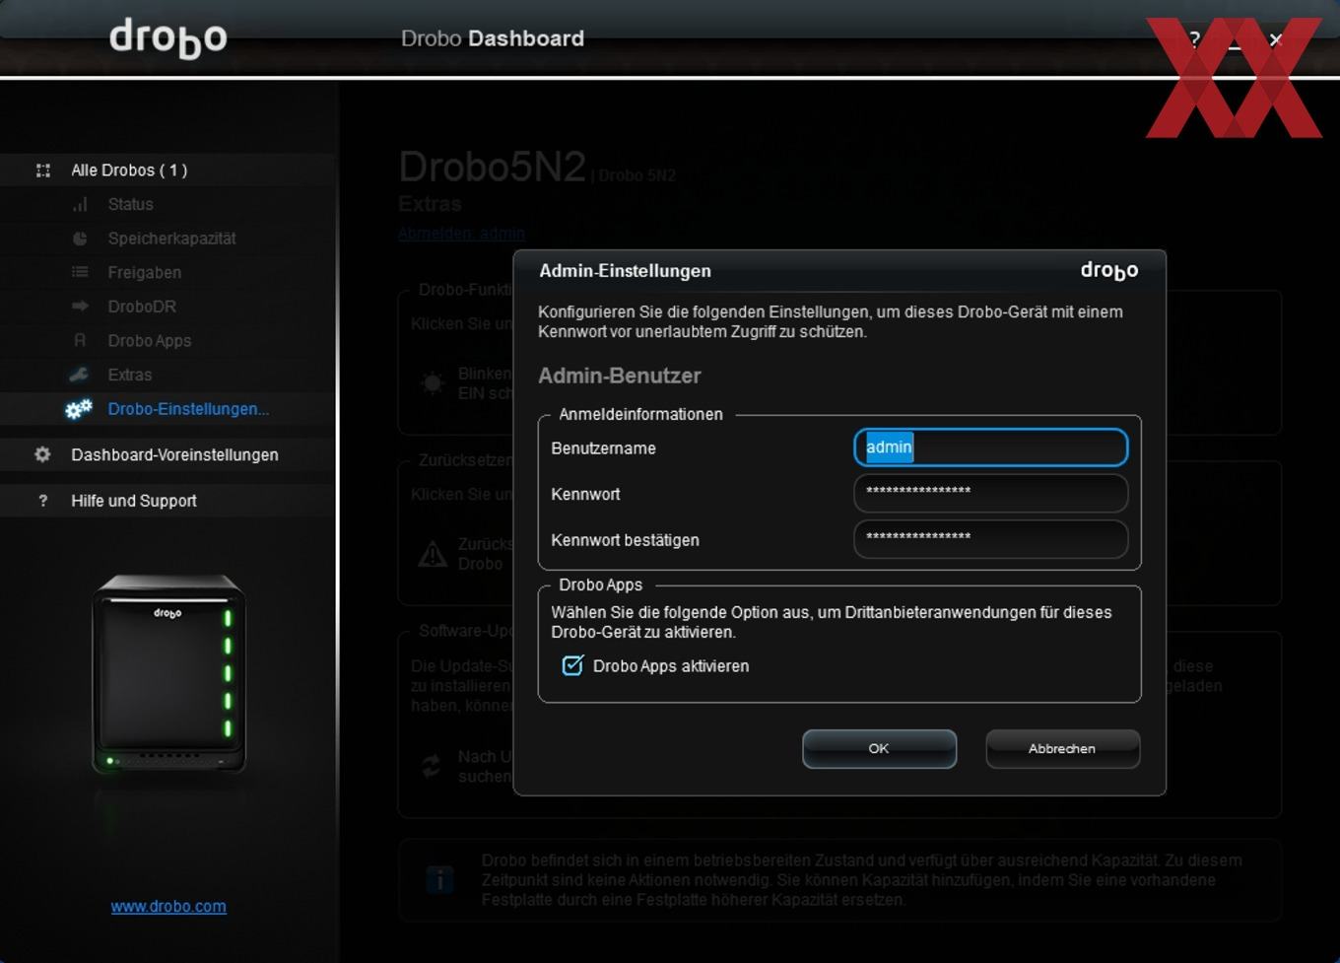The height and width of the screenshot is (963, 1340).
Task: Close the Drobo Dashboard window
Action: 1276,39
